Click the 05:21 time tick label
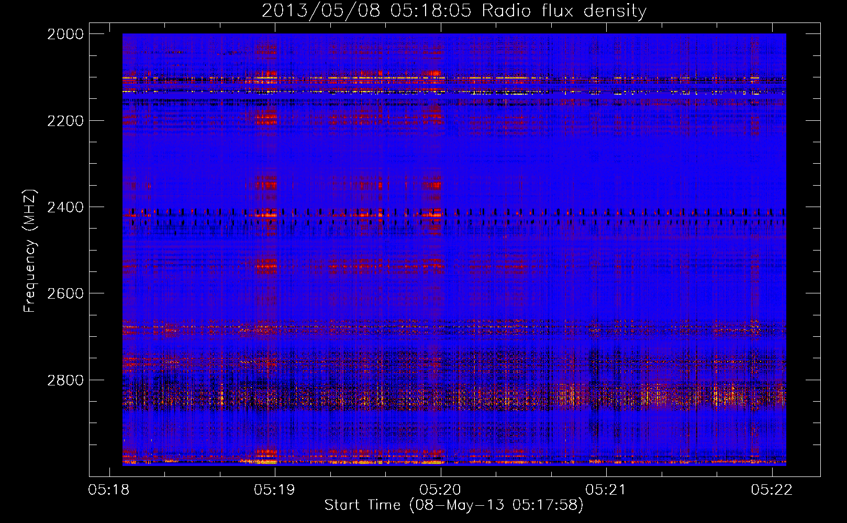 606,490
